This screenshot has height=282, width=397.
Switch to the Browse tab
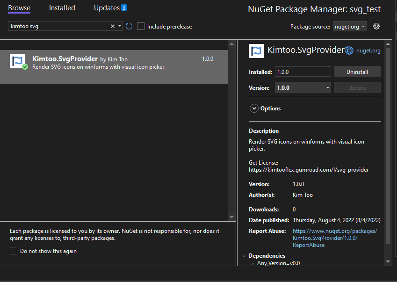click(19, 8)
